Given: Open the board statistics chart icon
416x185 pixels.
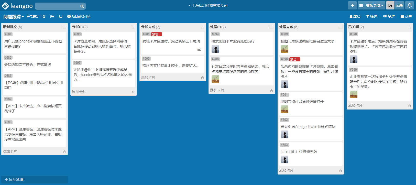Looking at the screenshot, I should [52, 16].
